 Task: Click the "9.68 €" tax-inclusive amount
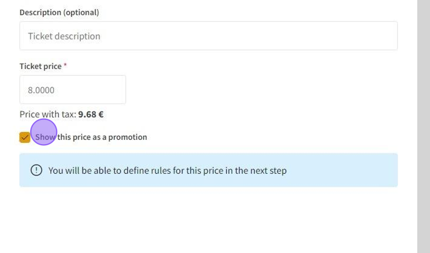coord(90,114)
